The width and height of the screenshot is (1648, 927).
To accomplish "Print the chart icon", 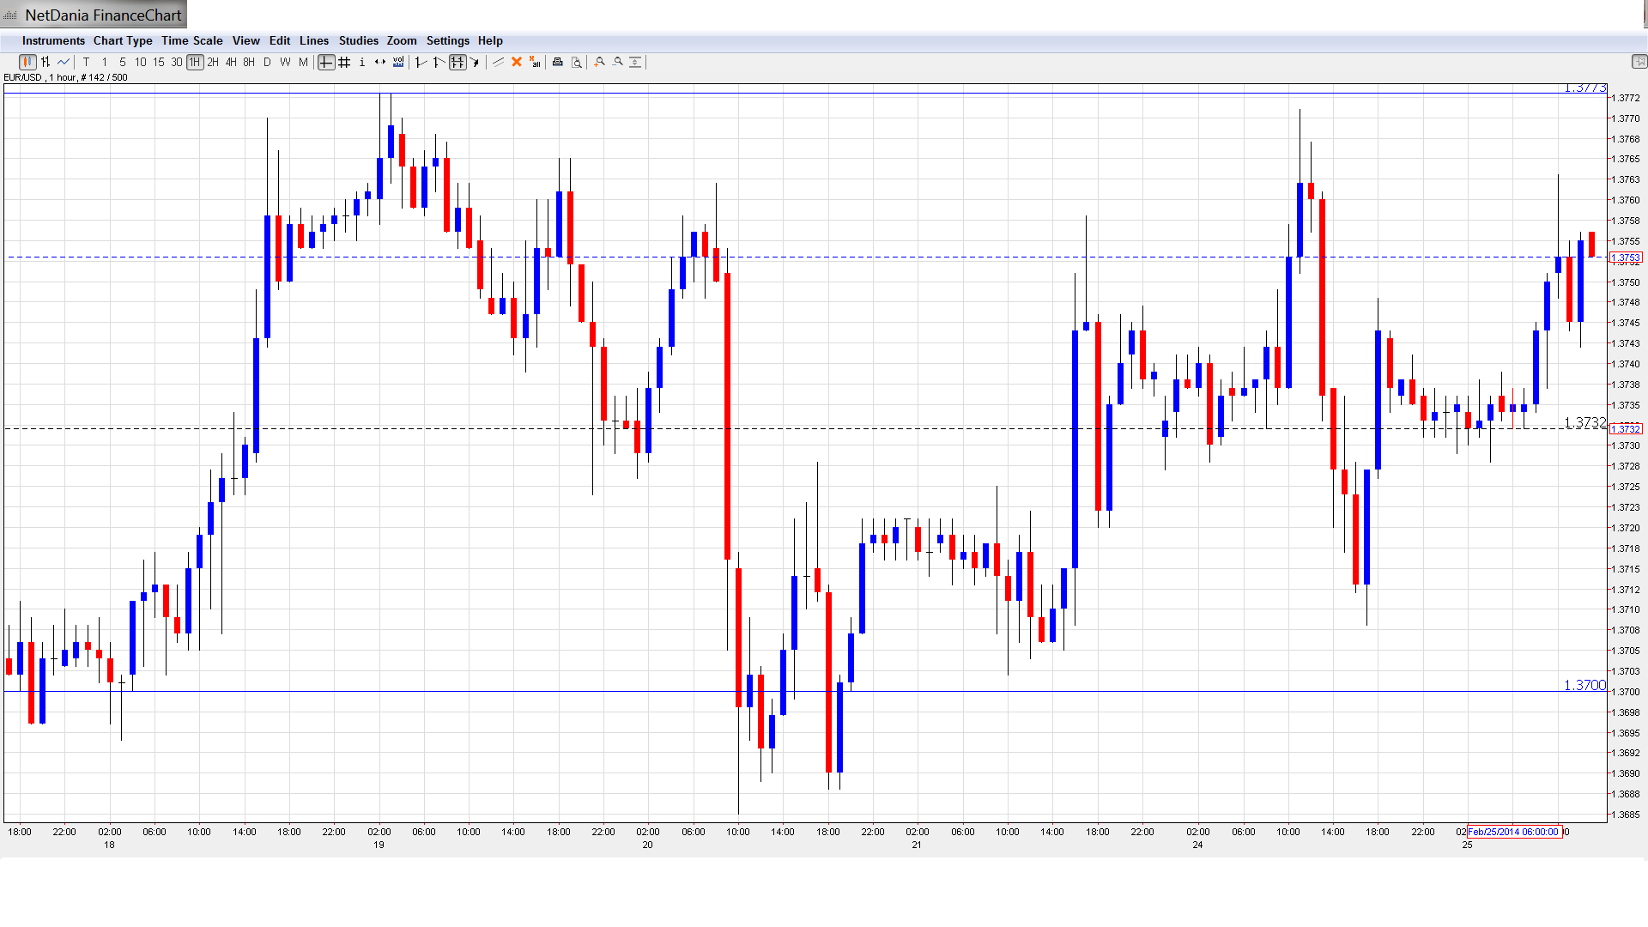I will point(557,62).
